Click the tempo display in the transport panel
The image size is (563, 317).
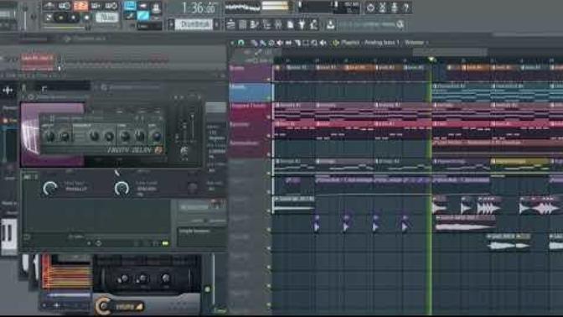[106, 17]
